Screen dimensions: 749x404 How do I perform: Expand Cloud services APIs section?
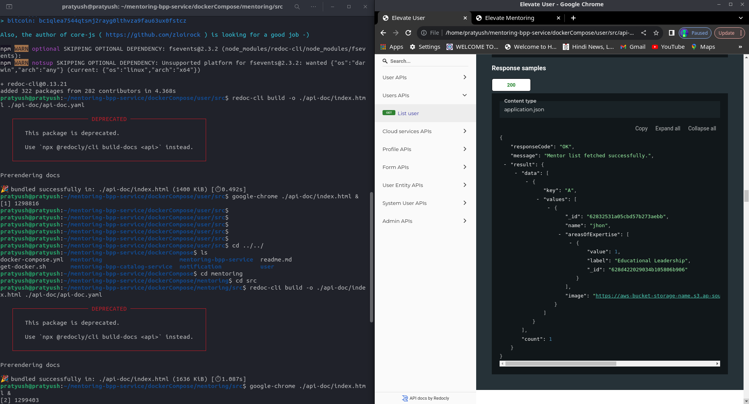pyautogui.click(x=425, y=131)
